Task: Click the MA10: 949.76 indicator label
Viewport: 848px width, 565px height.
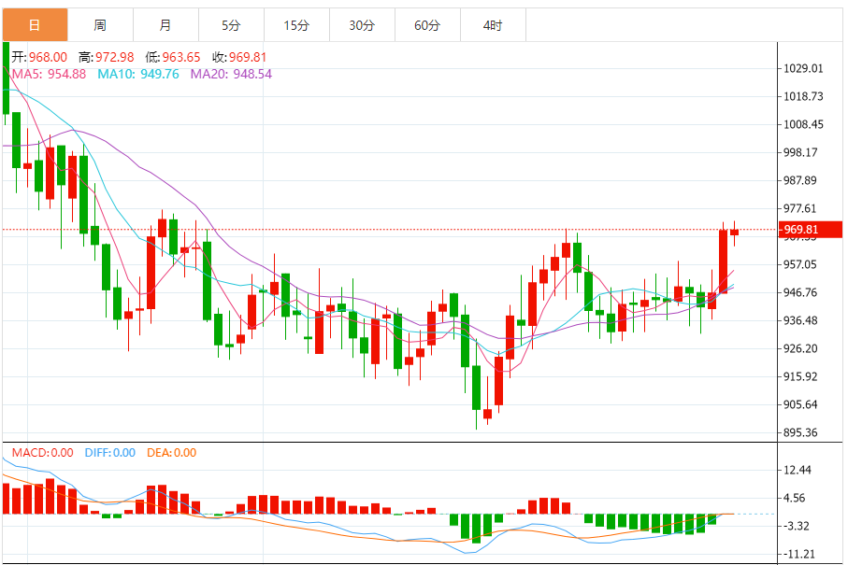Action: 138,74
